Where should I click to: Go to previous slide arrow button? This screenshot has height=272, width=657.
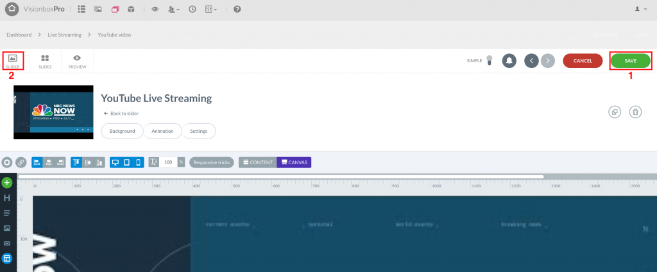pyautogui.click(x=531, y=61)
